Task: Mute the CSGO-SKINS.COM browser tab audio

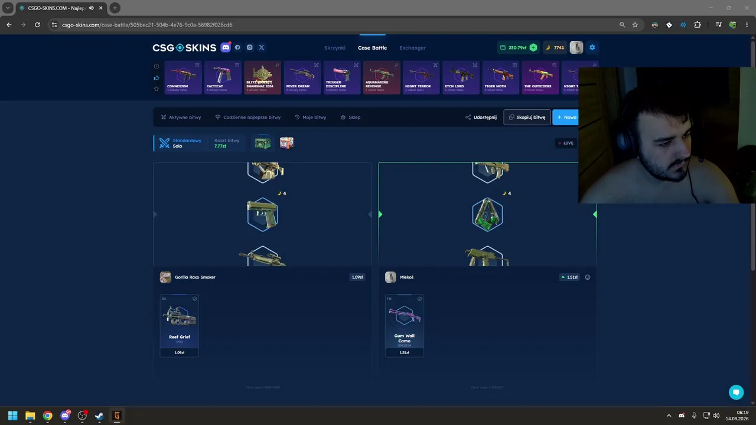Action: pos(91,8)
